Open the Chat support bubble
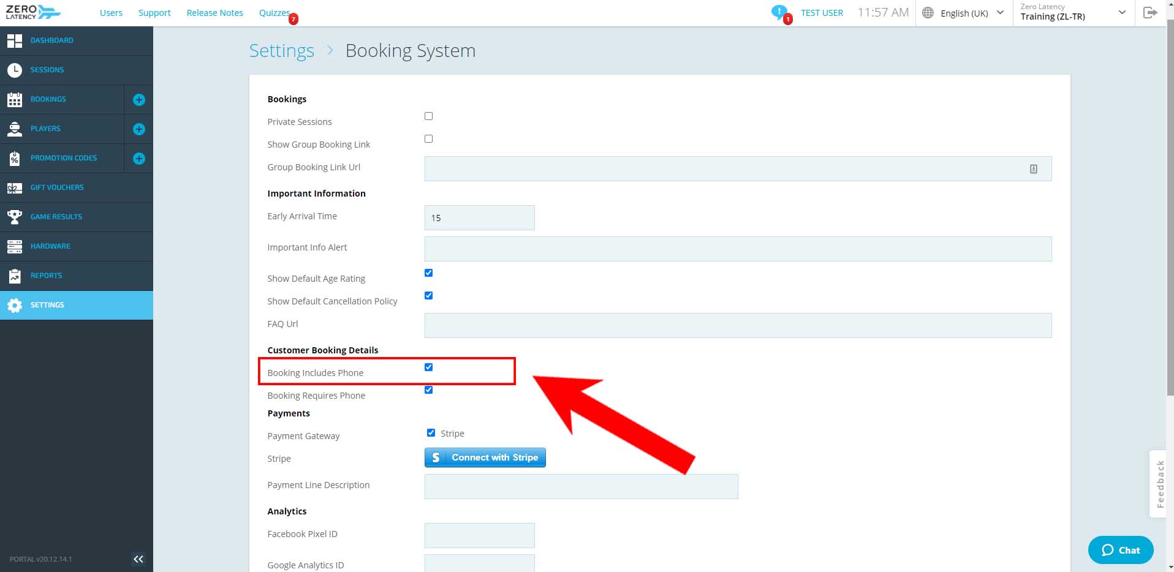The height and width of the screenshot is (572, 1174). pos(1121,550)
